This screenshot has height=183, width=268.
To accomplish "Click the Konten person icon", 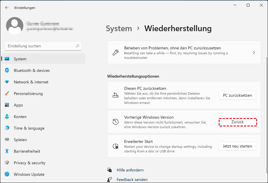I will click(x=7, y=116).
